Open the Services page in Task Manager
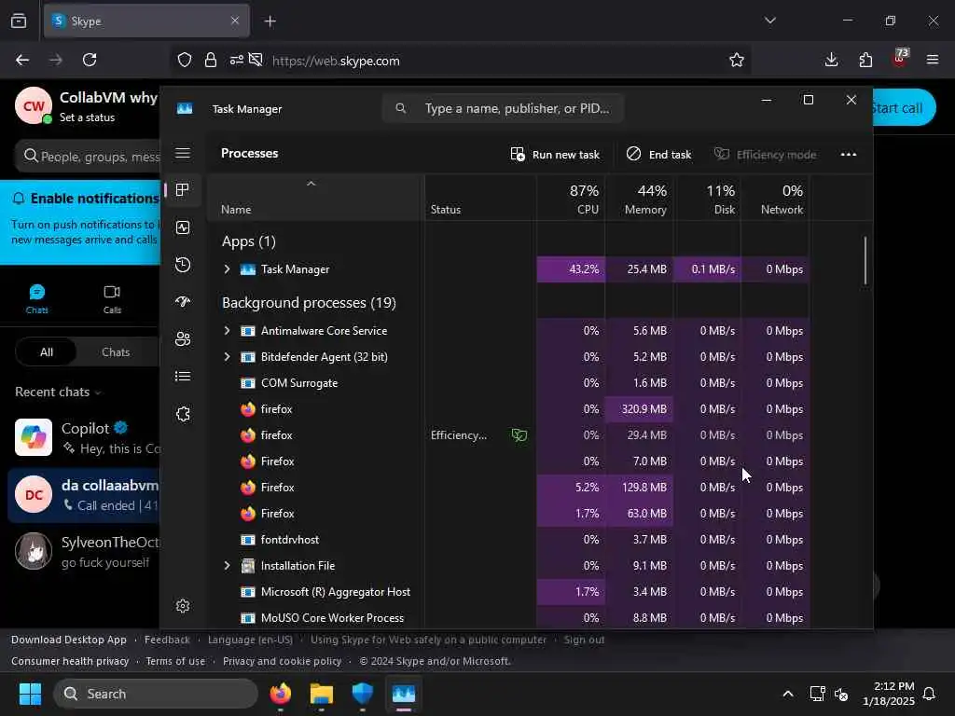 (183, 414)
